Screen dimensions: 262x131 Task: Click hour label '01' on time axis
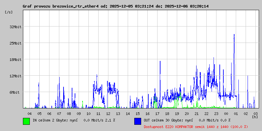coord(236,114)
